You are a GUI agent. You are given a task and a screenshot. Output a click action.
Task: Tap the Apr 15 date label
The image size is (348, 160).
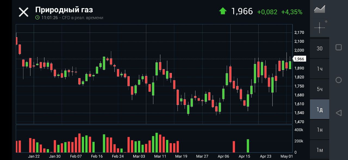[244, 156]
